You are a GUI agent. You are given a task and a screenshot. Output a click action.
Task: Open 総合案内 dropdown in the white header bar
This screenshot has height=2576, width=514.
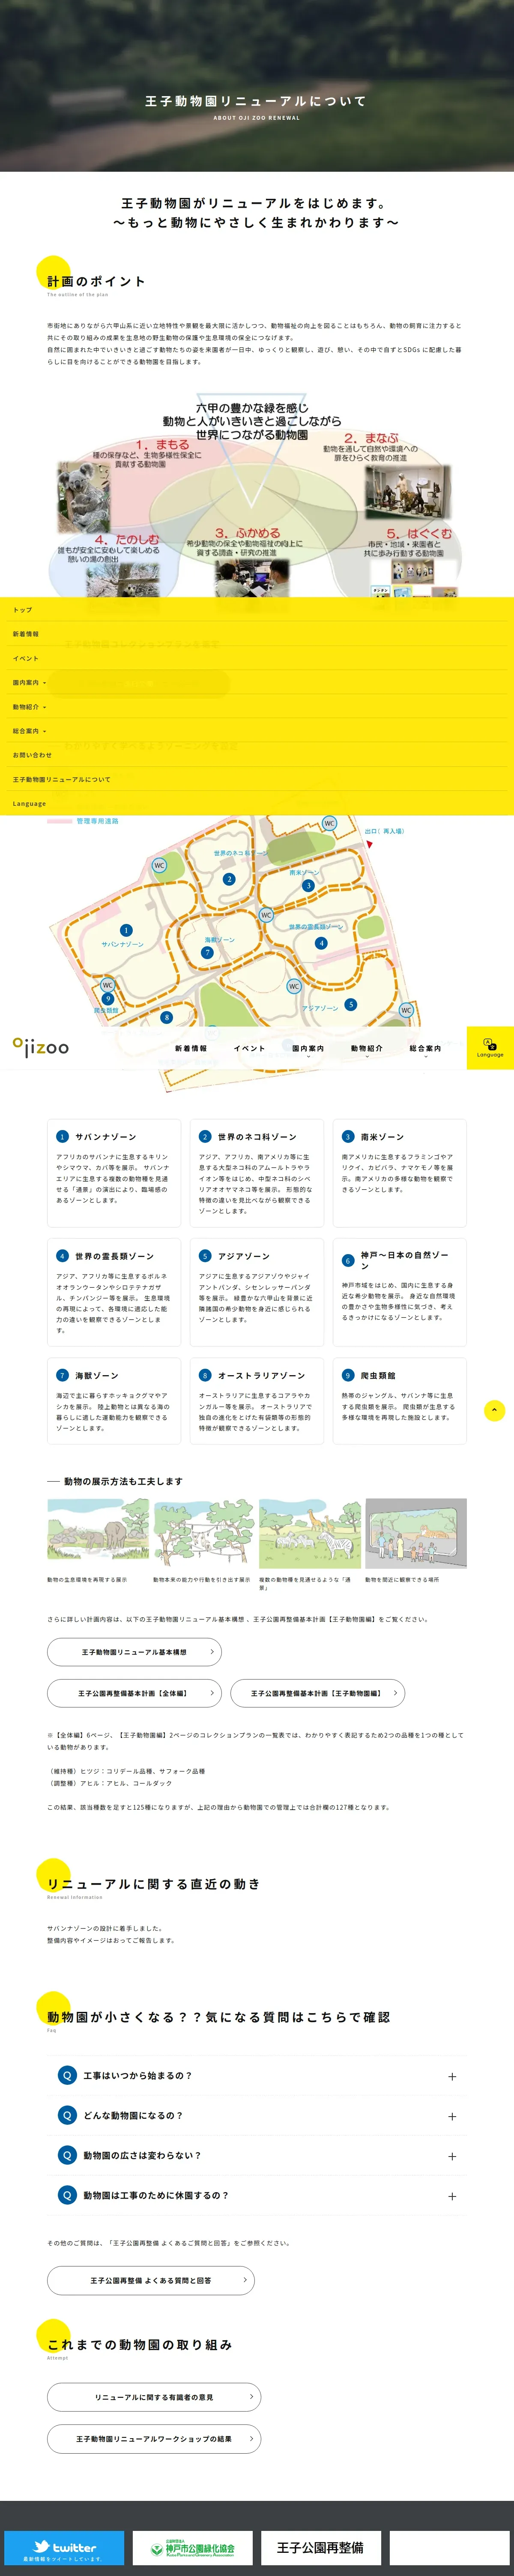click(x=425, y=1049)
